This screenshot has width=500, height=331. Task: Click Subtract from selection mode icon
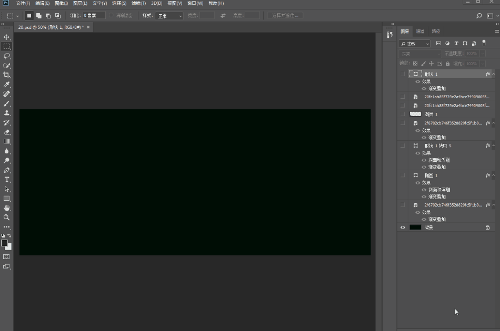48,16
